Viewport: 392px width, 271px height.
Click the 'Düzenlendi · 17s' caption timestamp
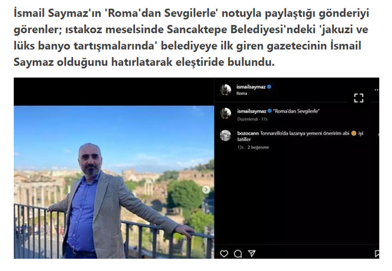[252, 119]
